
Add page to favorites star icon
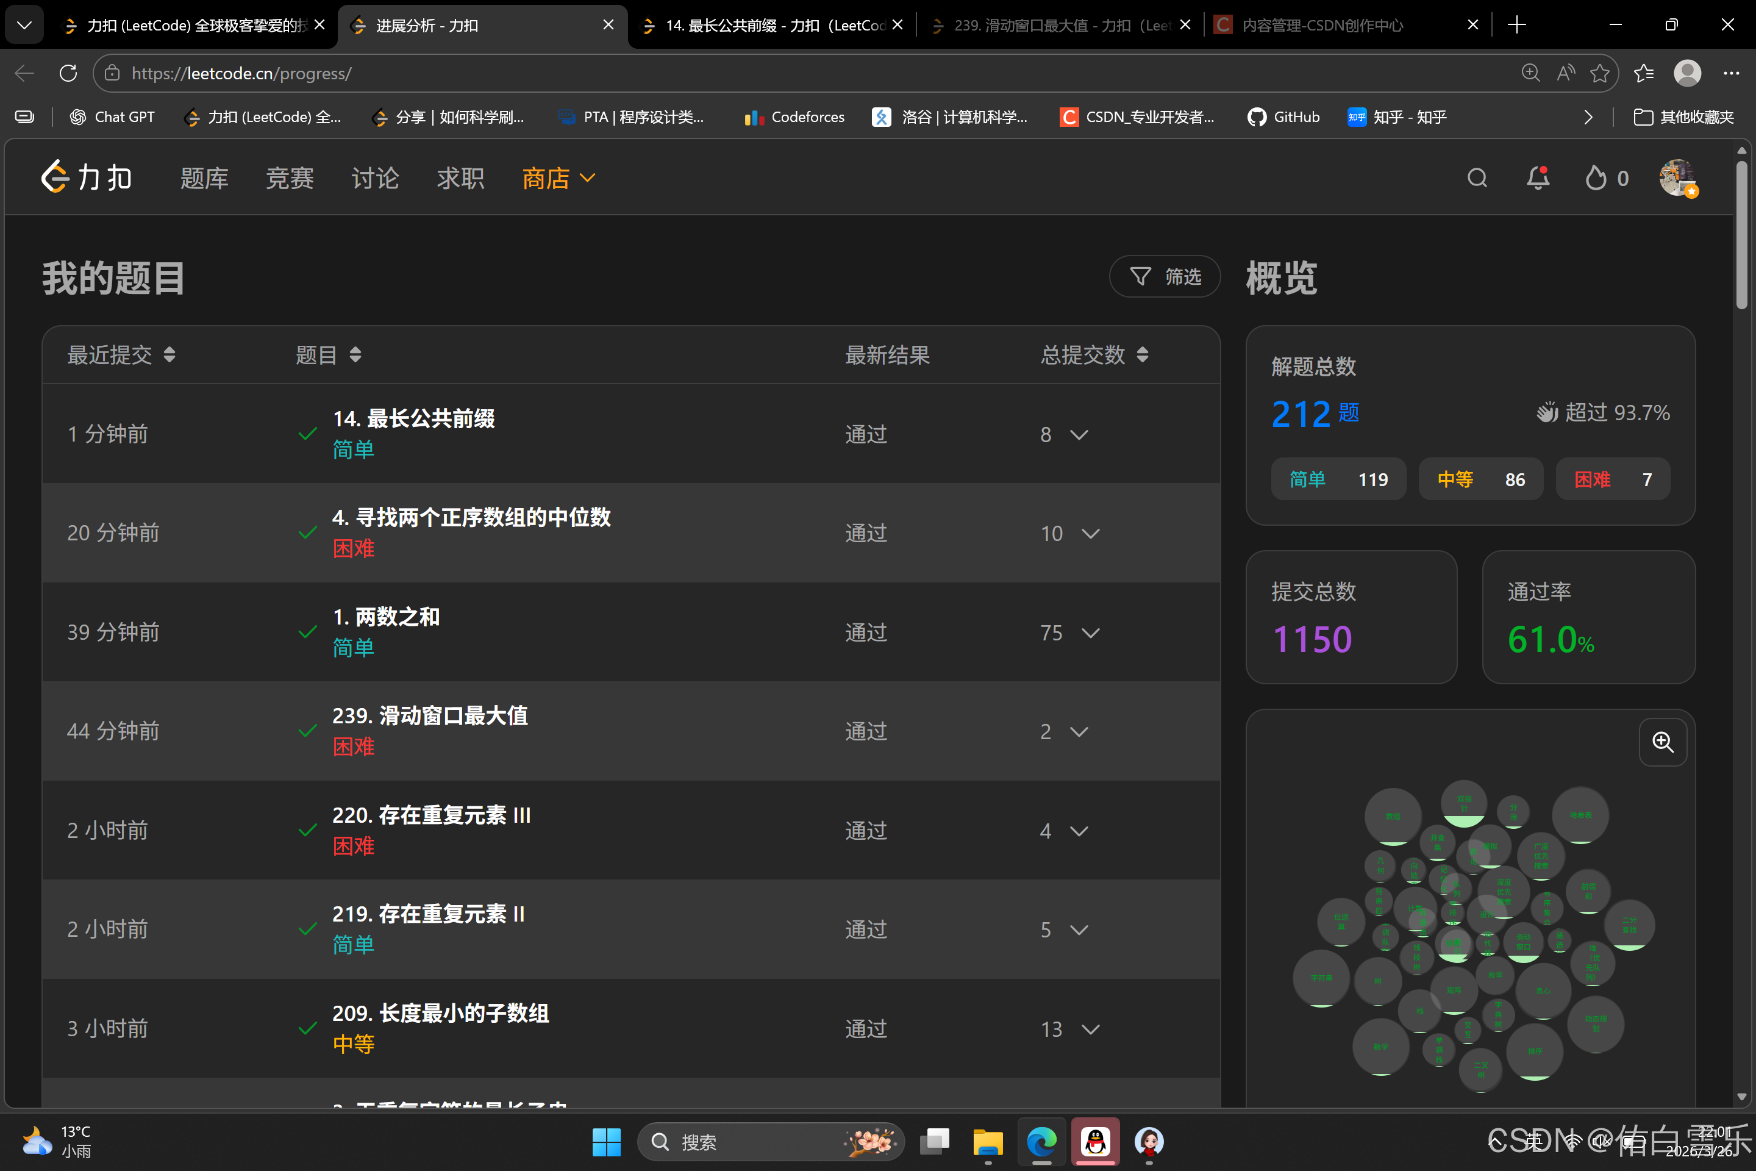1599,73
